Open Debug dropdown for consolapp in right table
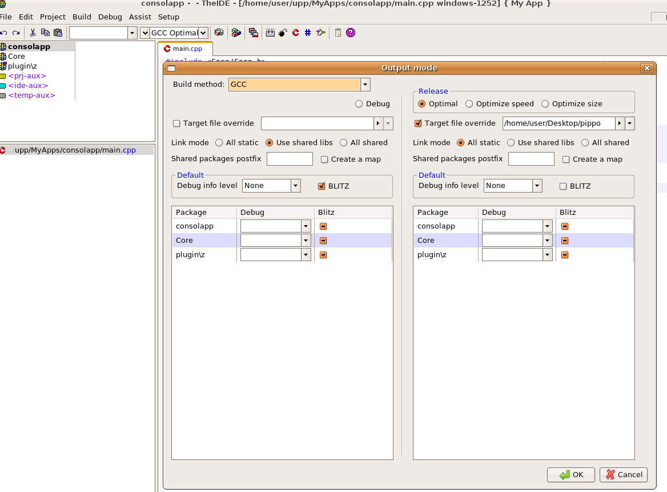This screenshot has height=492, width=667. tap(547, 226)
